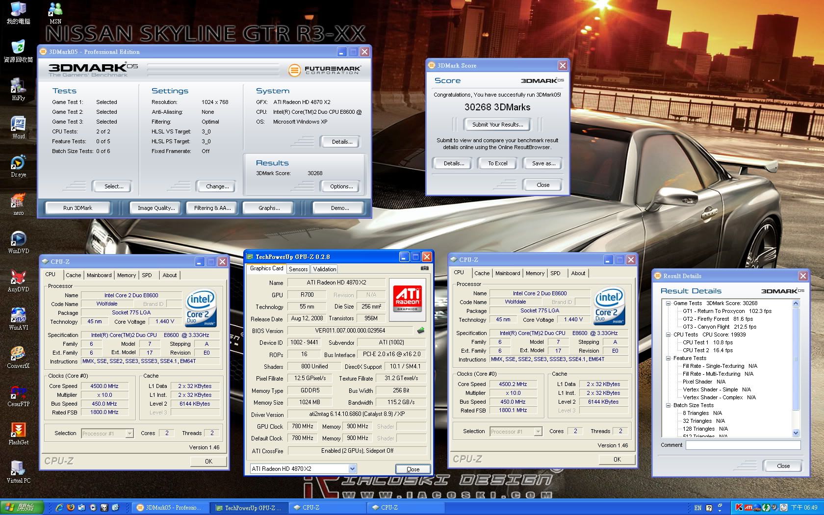Screen dimensions: 824x515
Task: Select the GPU-Z Graphics Card tab
Action: pyautogui.click(x=266, y=268)
